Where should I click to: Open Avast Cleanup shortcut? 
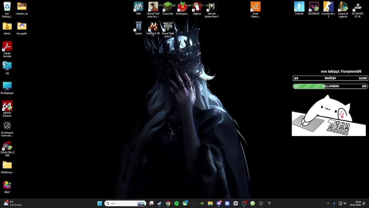pos(255,10)
